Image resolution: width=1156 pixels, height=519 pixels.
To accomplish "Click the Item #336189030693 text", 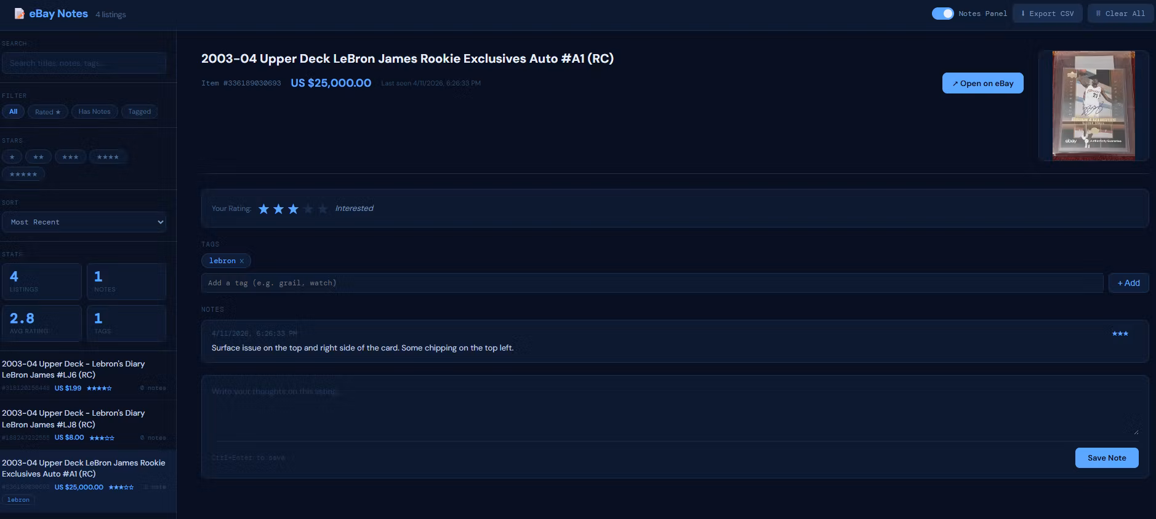I will coord(241,83).
